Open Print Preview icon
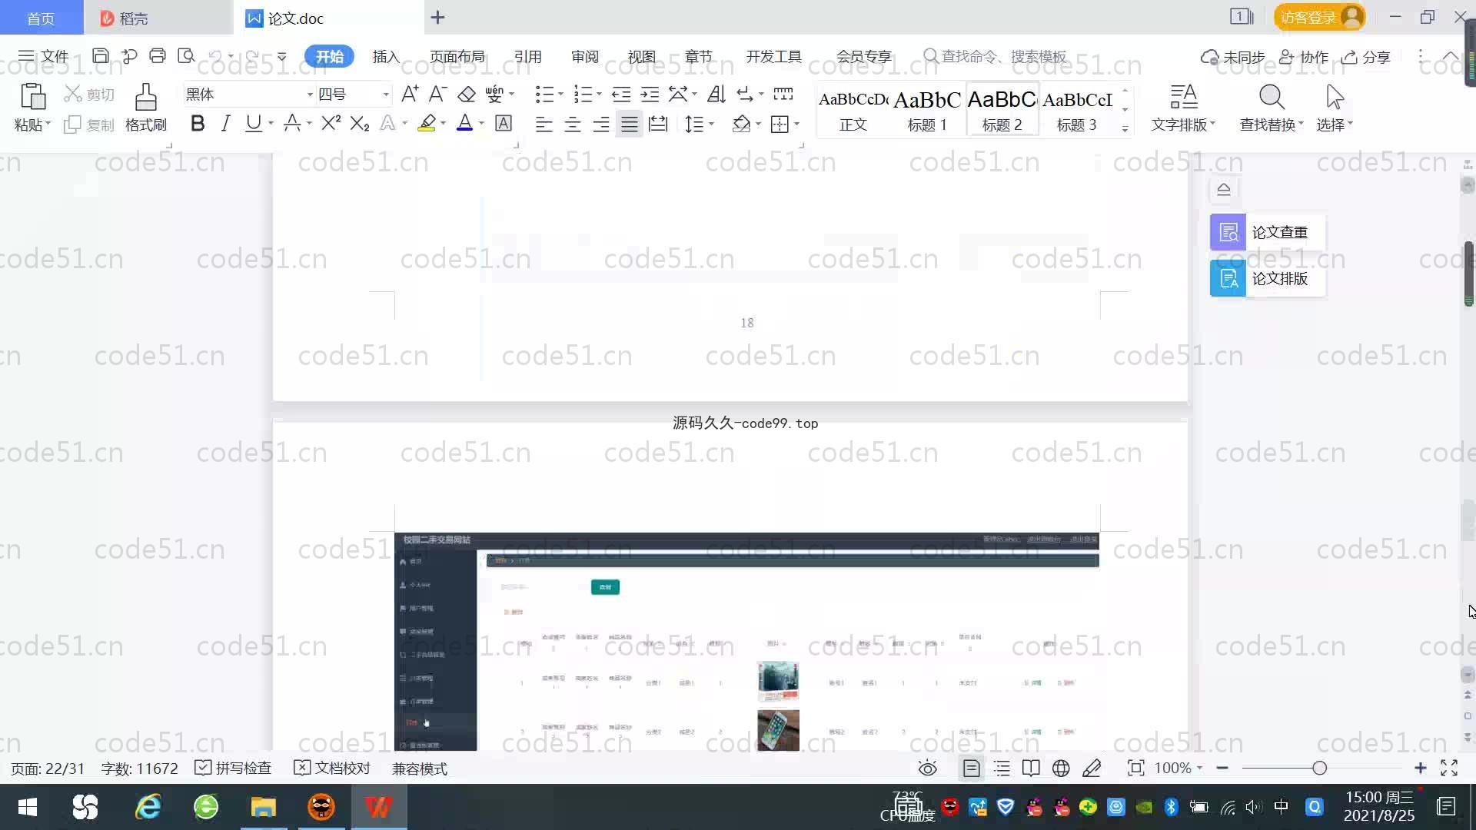 point(186,56)
